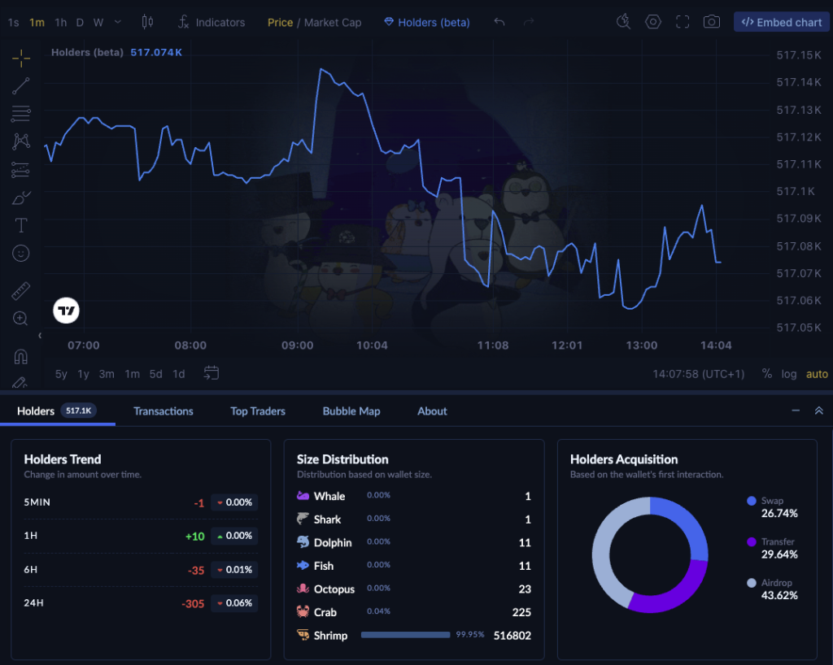Pick the XABCD pattern tool
The width and height of the screenshot is (833, 665).
pos(20,141)
